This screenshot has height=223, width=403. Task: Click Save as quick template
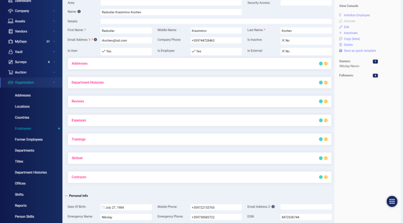pos(360,50)
